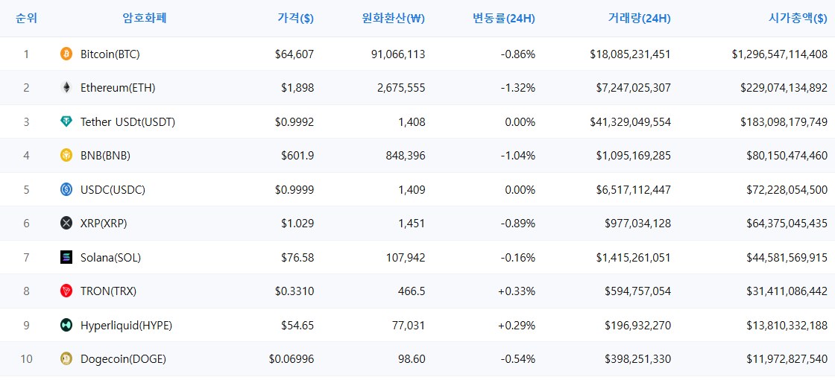Screen dimensions: 835x383
Task: Click the Ethereum diamond logo icon
Action: point(66,88)
